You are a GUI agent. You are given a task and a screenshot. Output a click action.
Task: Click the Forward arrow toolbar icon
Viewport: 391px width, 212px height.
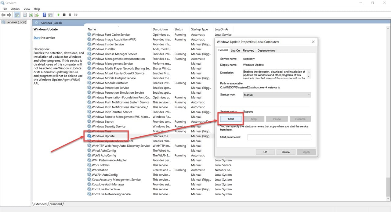pos(9,15)
